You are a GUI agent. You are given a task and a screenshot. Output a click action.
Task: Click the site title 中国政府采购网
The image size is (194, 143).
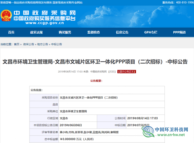coord(44,13)
